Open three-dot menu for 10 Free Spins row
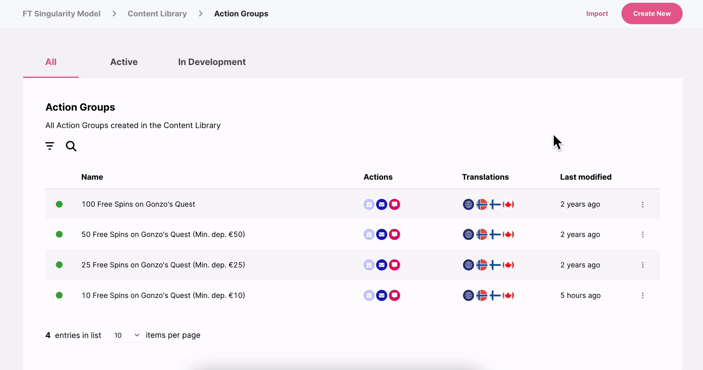 pos(643,295)
